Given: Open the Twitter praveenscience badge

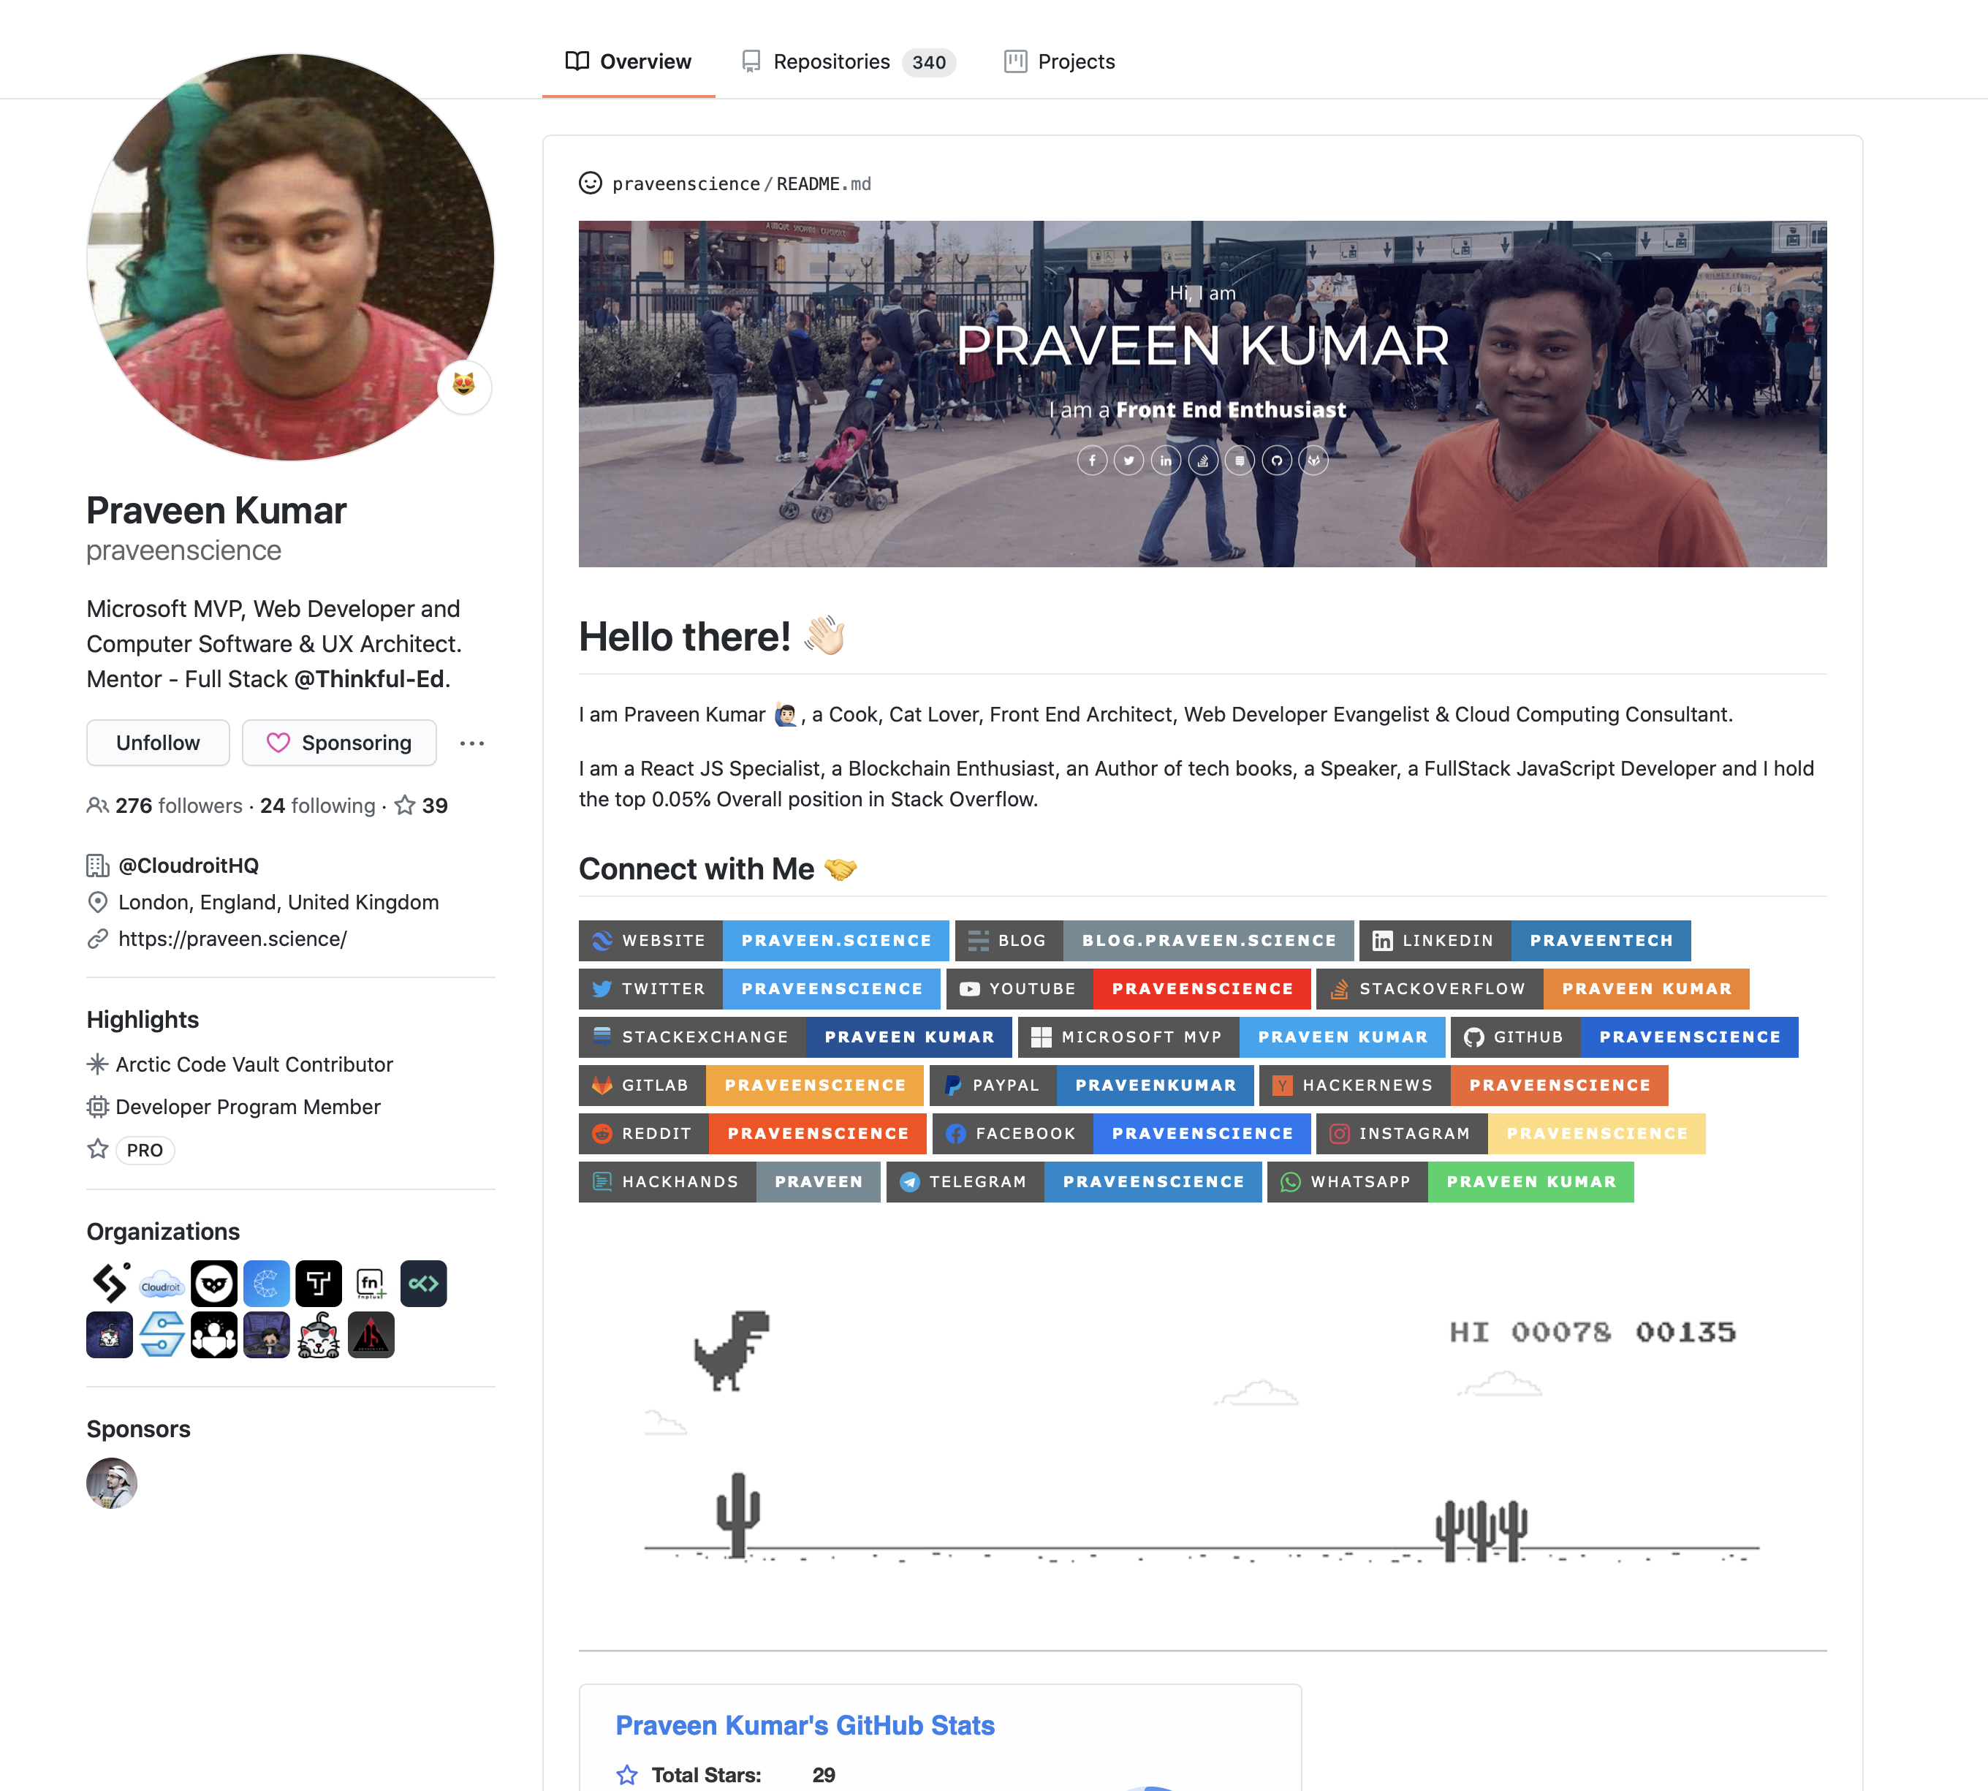Looking at the screenshot, I should point(759,989).
